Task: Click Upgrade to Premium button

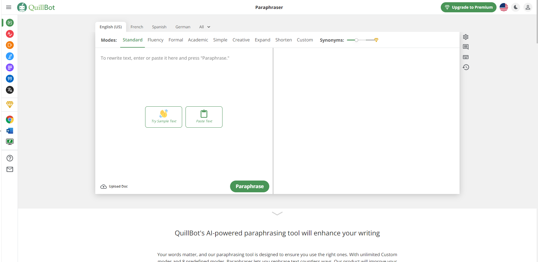Action: tap(469, 7)
